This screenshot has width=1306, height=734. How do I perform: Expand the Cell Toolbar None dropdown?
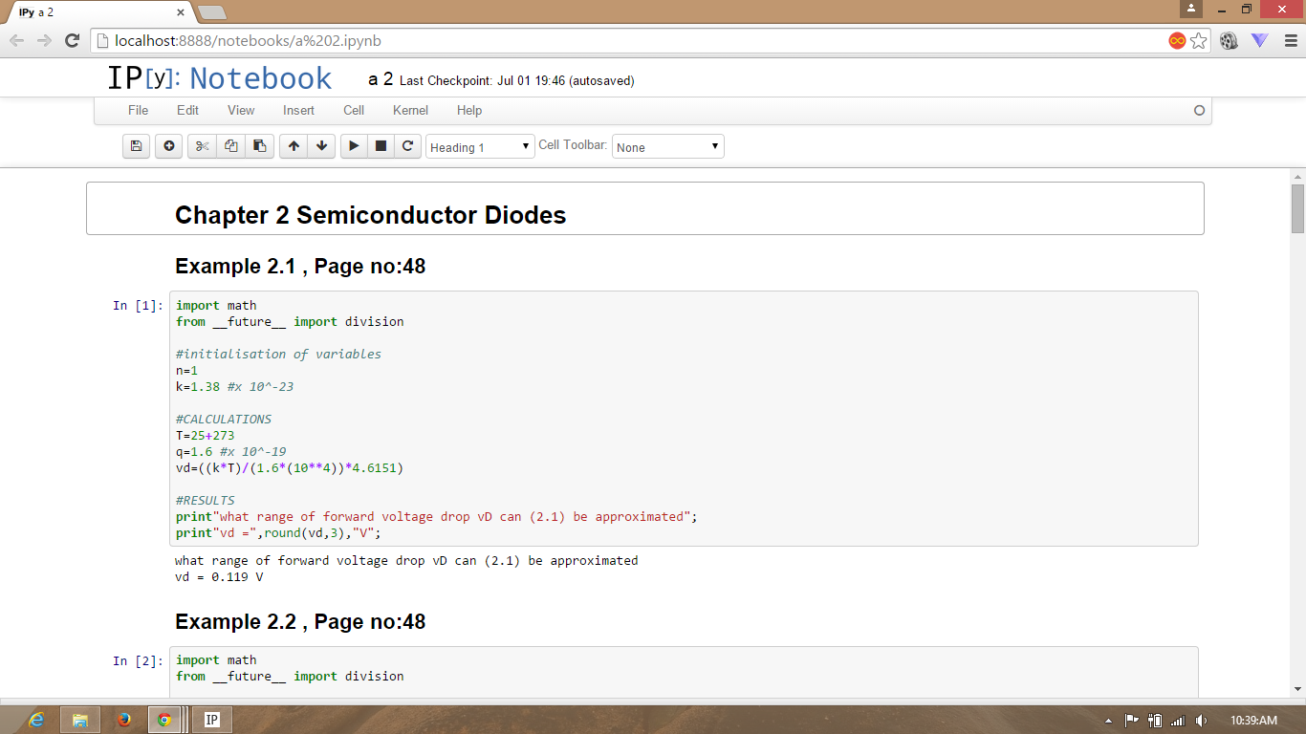tap(667, 147)
